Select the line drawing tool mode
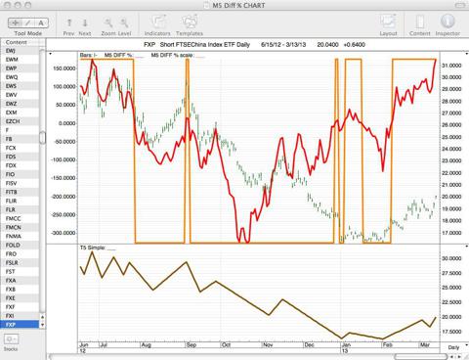The image size is (469, 360). coord(28,22)
